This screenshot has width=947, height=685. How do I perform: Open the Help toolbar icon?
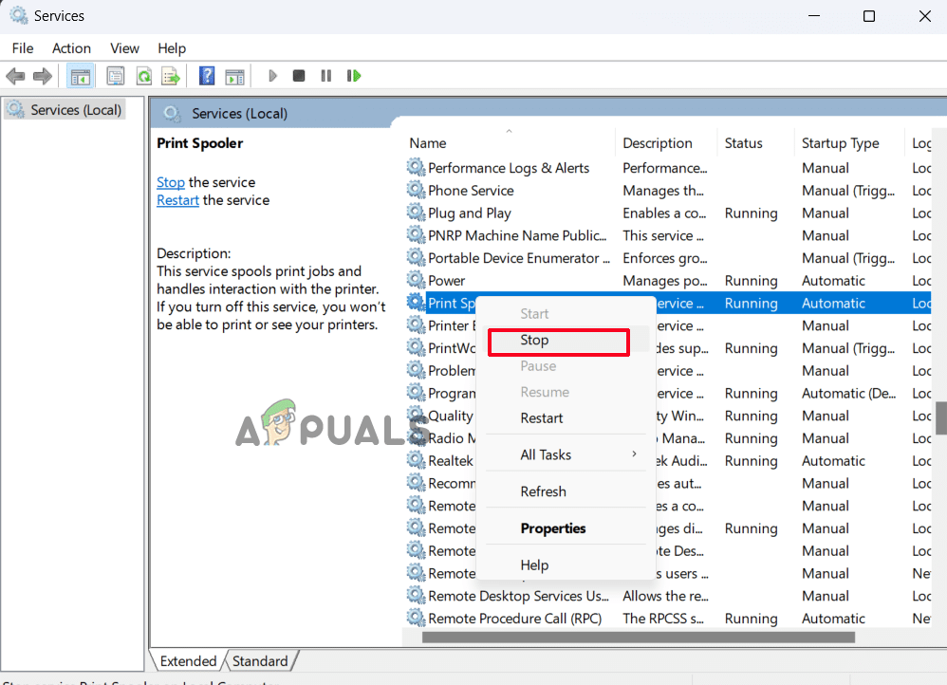tap(206, 76)
